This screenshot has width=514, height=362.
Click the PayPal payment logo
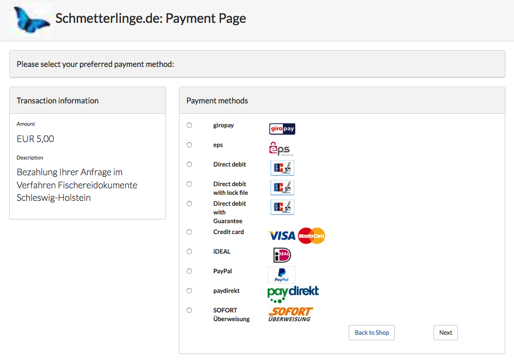(282, 274)
